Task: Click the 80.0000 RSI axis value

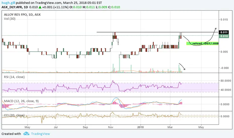Action: (x=226, y=81)
